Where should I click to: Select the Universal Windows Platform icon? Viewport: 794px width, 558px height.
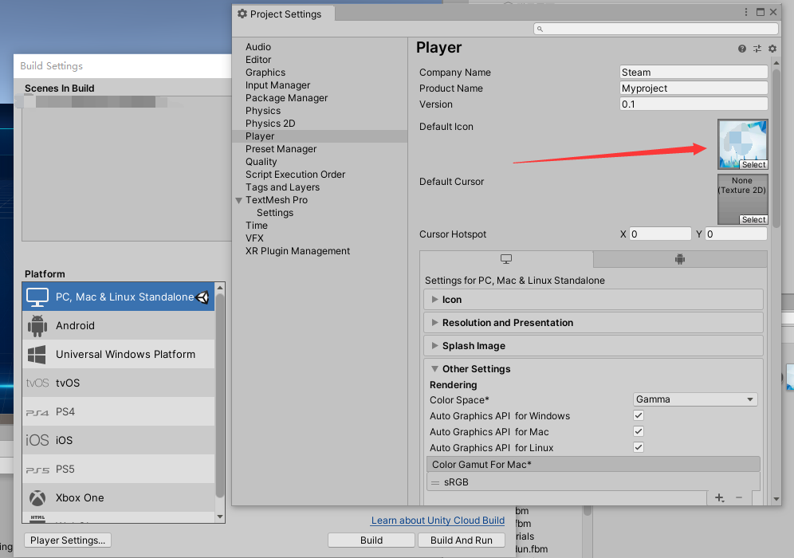pos(37,354)
